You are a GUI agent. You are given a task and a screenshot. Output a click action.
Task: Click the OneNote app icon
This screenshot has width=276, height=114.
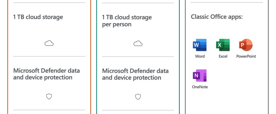pos(200,75)
